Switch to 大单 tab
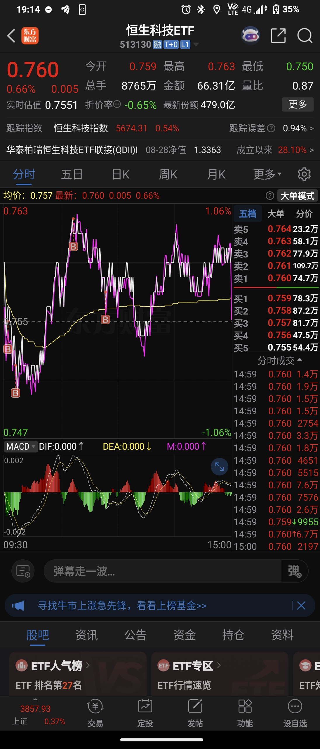The image size is (320, 749). click(x=276, y=214)
